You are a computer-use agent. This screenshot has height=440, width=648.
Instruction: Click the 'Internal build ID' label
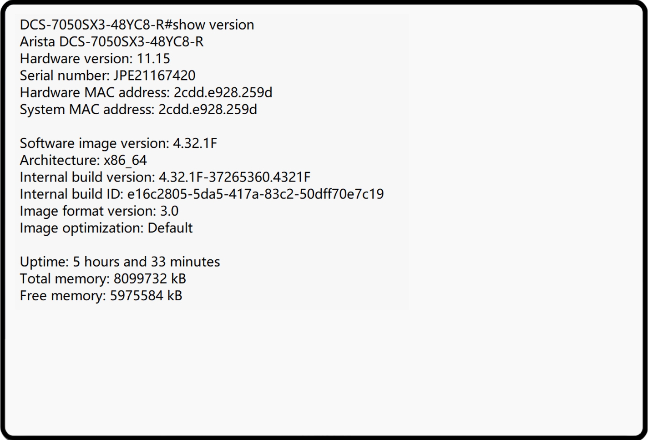click(x=70, y=194)
